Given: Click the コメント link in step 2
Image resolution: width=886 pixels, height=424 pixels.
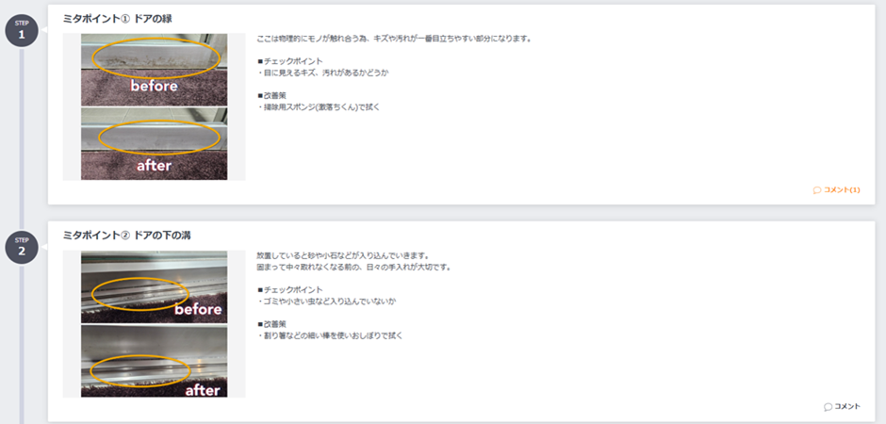Looking at the screenshot, I should coord(842,406).
